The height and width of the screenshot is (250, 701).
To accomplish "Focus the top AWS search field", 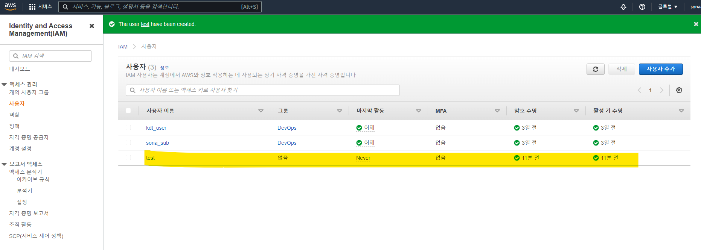I will [x=160, y=7].
